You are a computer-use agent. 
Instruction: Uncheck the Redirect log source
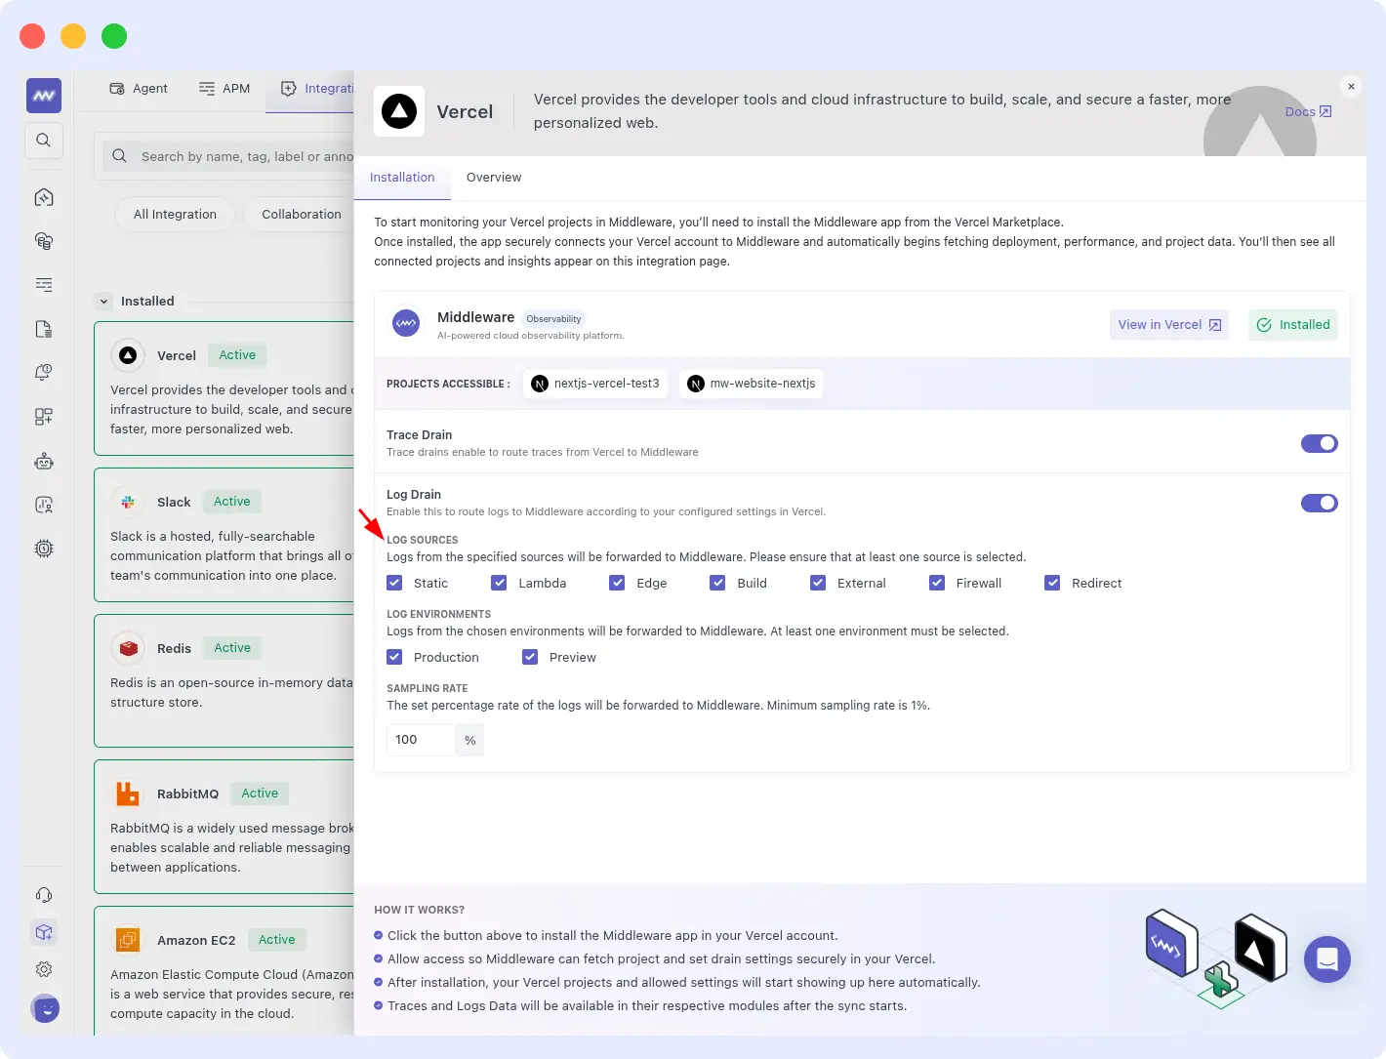1052,583
